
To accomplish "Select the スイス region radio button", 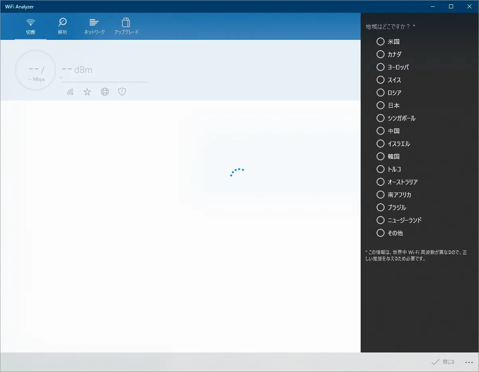I will (381, 80).
